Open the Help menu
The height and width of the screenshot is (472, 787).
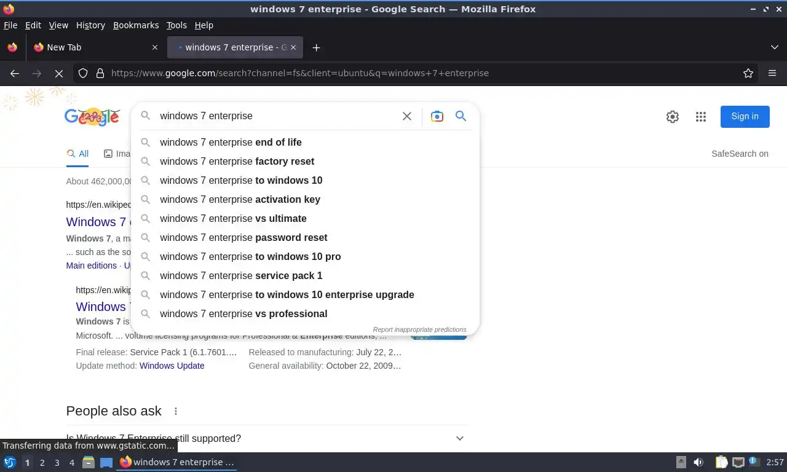pyautogui.click(x=204, y=25)
